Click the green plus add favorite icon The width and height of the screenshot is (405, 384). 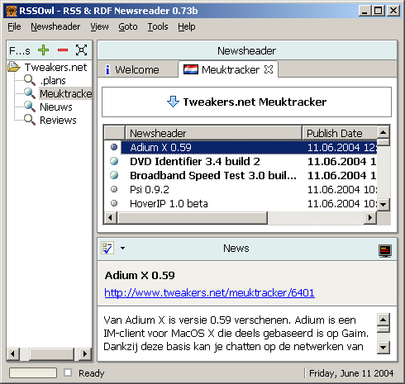click(43, 50)
